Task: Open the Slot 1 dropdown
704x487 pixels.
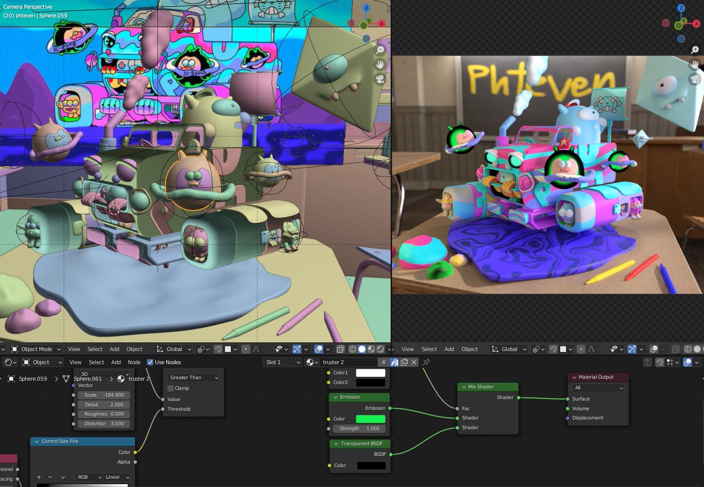Action: pos(282,362)
